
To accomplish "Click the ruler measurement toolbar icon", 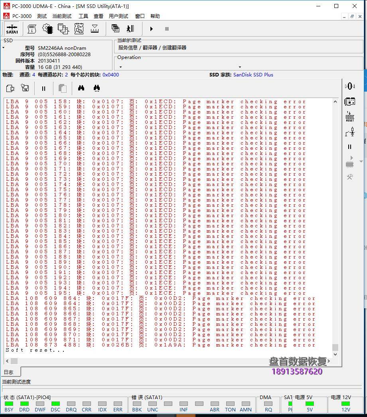I will click(95, 29).
